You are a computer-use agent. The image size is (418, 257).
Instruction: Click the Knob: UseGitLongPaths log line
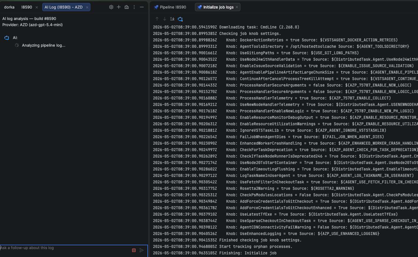click(x=256, y=53)
